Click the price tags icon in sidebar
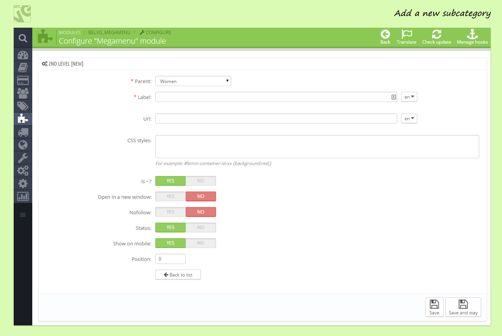 click(23, 106)
